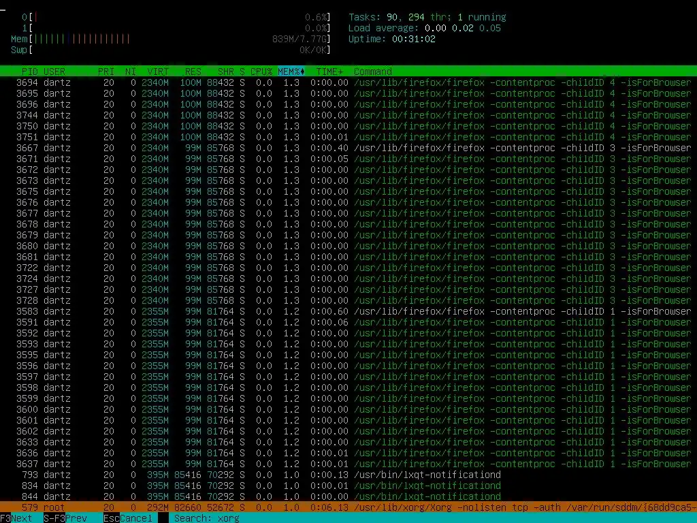Select process row with PID 3672

[x=348, y=170]
